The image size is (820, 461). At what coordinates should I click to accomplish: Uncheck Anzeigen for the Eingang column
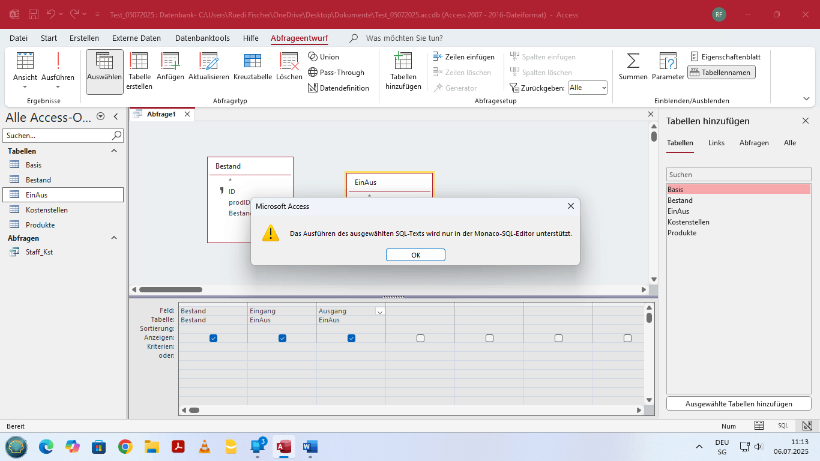(x=282, y=339)
